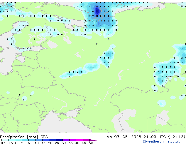Screen dimensions: 186x144
Task: Click the "GFS" model label
Action: pos(44,137)
